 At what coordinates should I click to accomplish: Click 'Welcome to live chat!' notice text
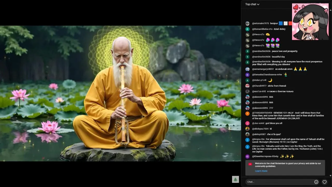click(x=288, y=165)
